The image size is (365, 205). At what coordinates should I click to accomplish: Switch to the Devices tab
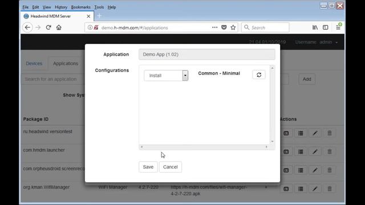pyautogui.click(x=34, y=63)
